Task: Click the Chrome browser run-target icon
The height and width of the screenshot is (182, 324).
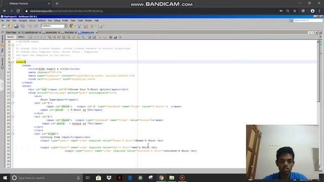Action: (x=71, y=26)
